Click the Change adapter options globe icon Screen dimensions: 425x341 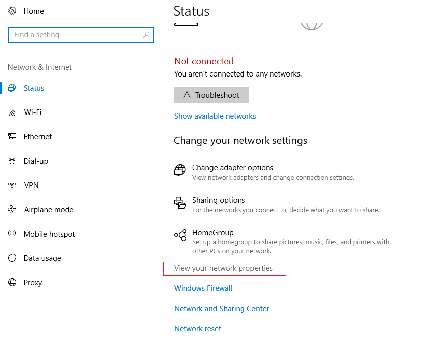(x=180, y=170)
